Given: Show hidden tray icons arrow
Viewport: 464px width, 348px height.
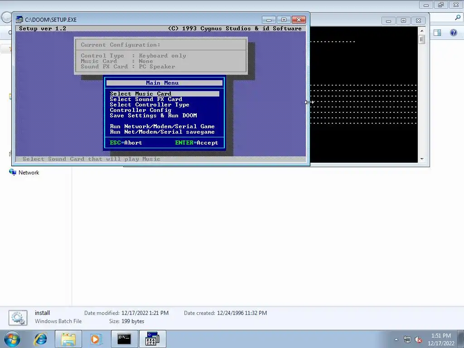Looking at the screenshot, I should tap(396, 339).
